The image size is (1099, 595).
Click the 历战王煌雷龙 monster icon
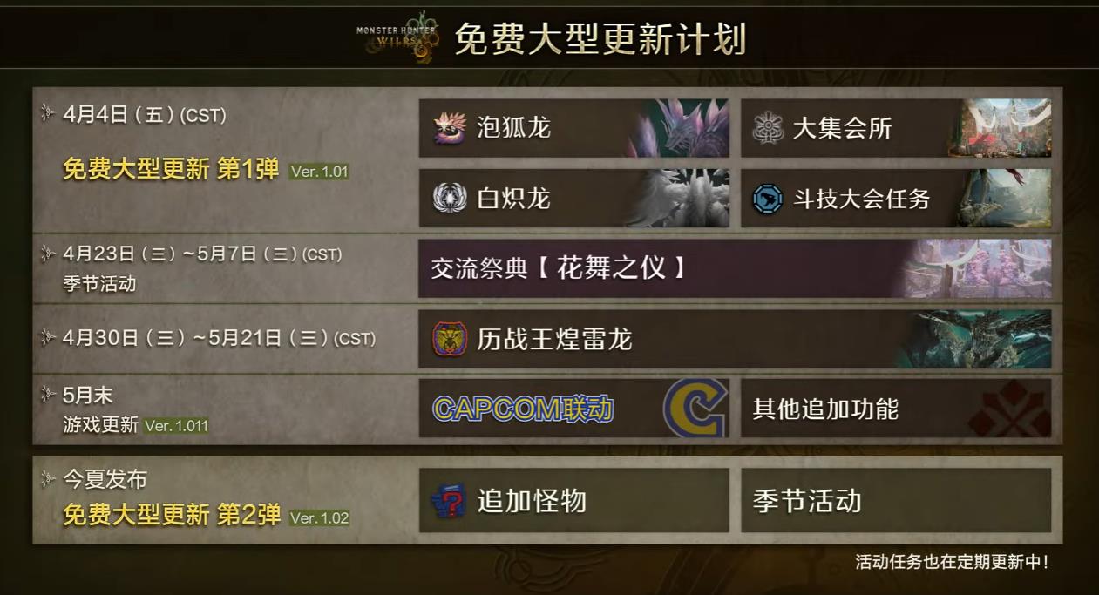click(450, 339)
